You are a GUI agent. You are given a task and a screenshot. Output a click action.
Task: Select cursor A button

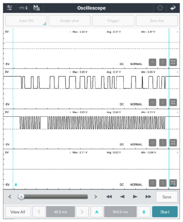pos(97,212)
